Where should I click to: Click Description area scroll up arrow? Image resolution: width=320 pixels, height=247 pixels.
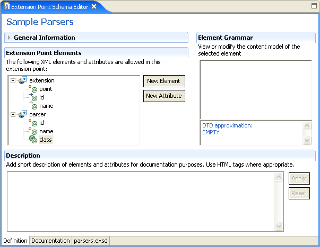tap(279, 177)
